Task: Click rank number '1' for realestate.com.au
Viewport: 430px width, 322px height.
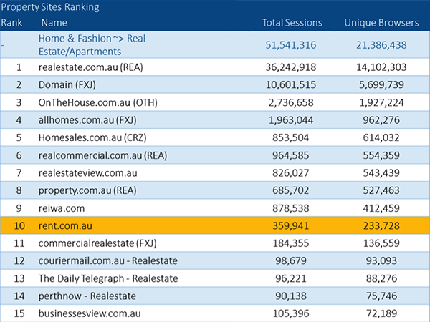Action: tap(19, 67)
